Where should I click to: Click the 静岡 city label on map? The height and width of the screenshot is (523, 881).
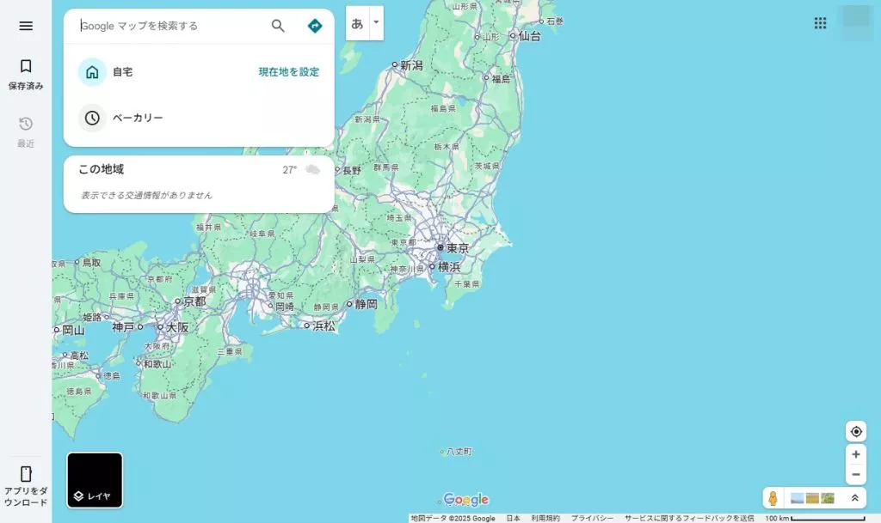(366, 304)
